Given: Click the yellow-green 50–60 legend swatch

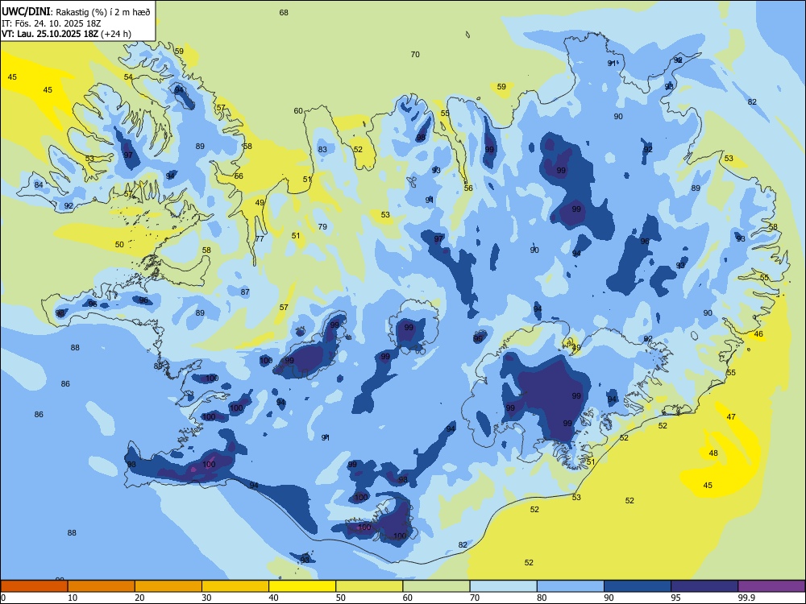Looking at the screenshot, I should (x=369, y=586).
